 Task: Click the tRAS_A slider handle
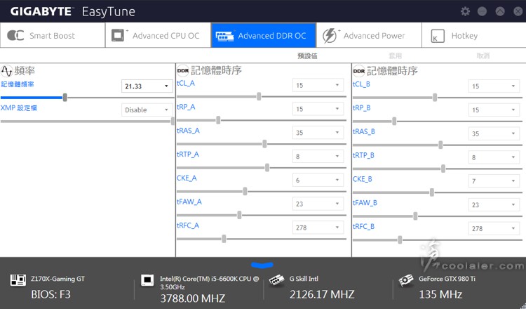[x=264, y=144]
